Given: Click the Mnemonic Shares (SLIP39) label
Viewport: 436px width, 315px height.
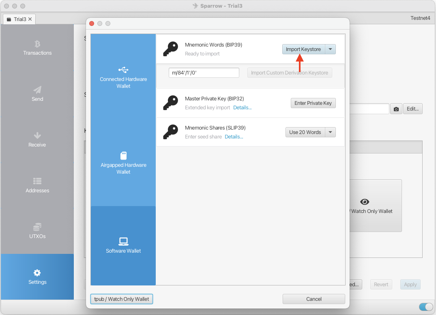Looking at the screenshot, I should (x=215, y=128).
